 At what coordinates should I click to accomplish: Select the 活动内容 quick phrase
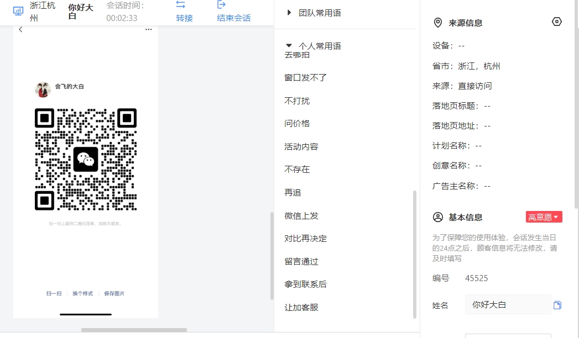coord(301,147)
